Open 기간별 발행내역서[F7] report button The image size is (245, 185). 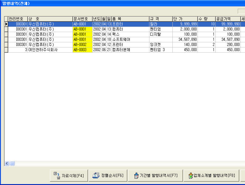pos(155,176)
